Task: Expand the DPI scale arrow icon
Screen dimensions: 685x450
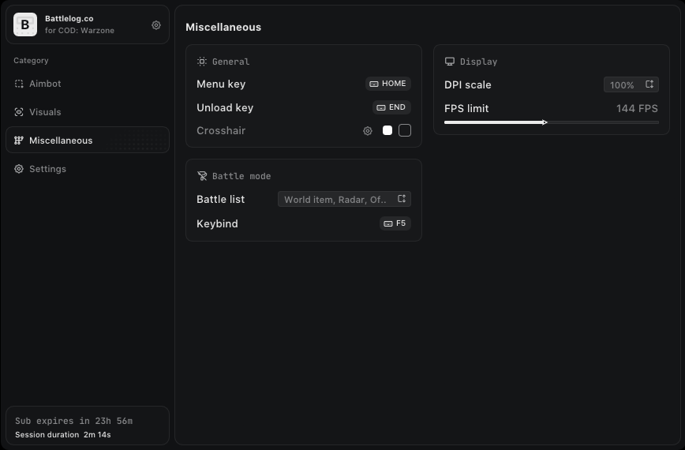Action: (x=649, y=84)
